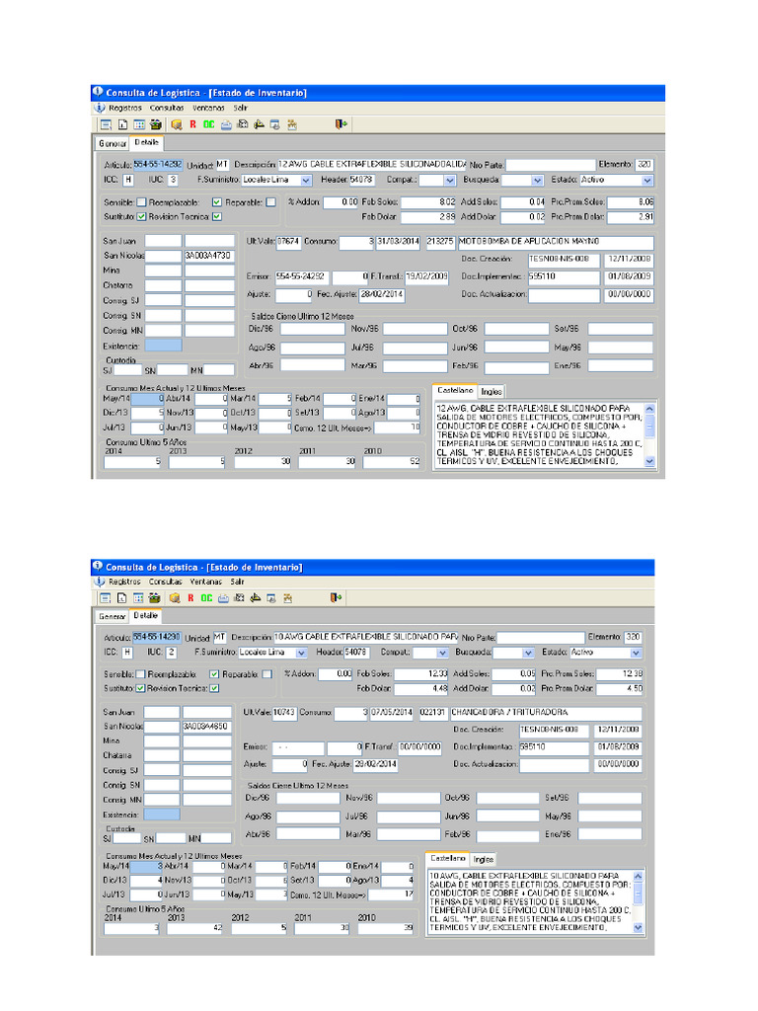Toggle Sensible checkbox for 12 AWG cable
The image size is (758, 1011).
[x=142, y=202]
